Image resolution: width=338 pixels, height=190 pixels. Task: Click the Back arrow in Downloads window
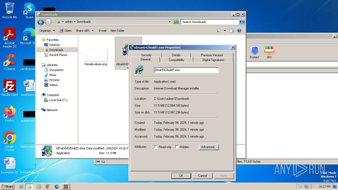coord(41,22)
